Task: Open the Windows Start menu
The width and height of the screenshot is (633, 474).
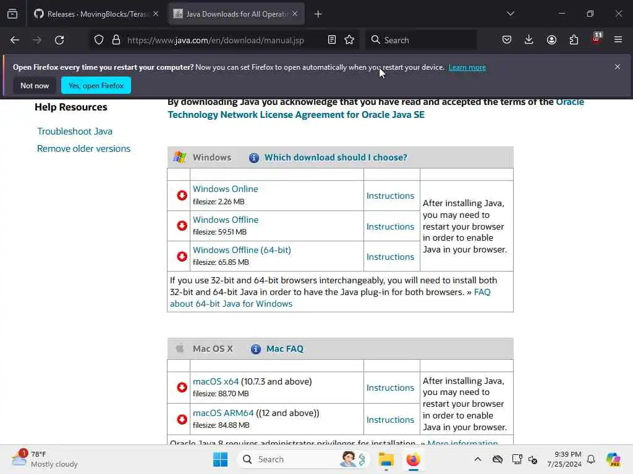Action: click(221, 459)
